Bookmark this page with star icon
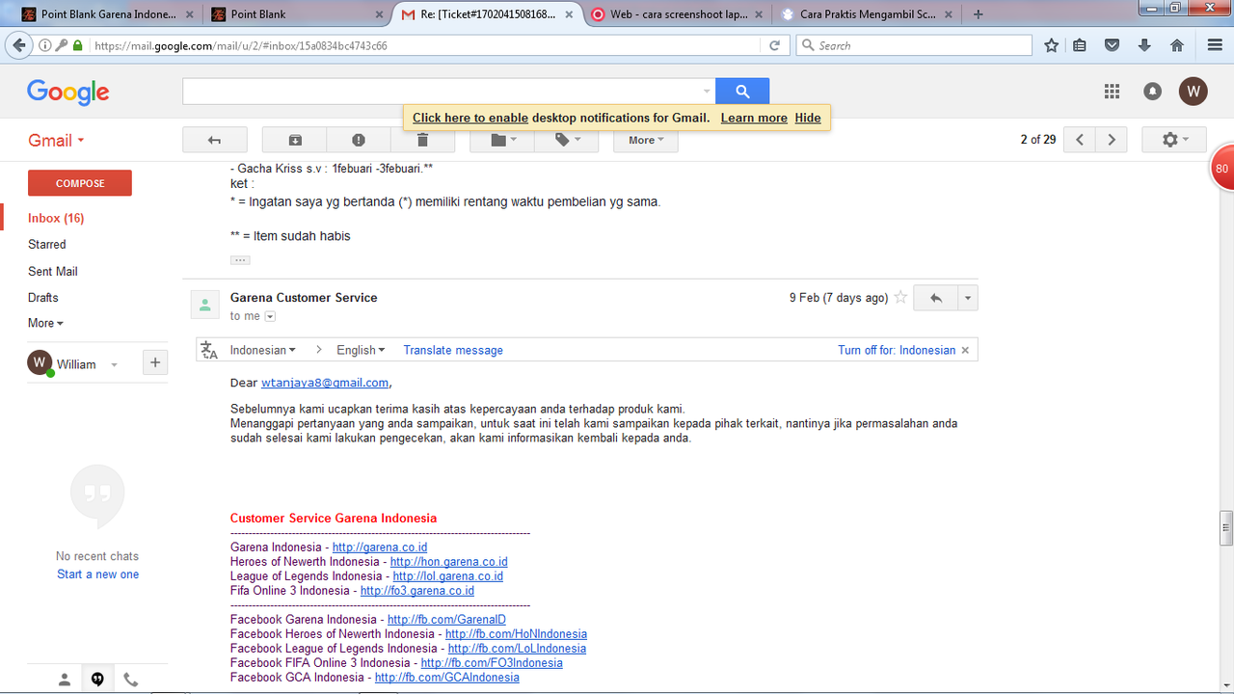The image size is (1234, 694). [1051, 45]
